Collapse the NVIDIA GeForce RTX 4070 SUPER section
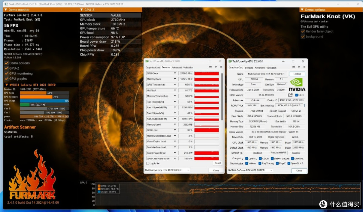 [x=6, y=85]
